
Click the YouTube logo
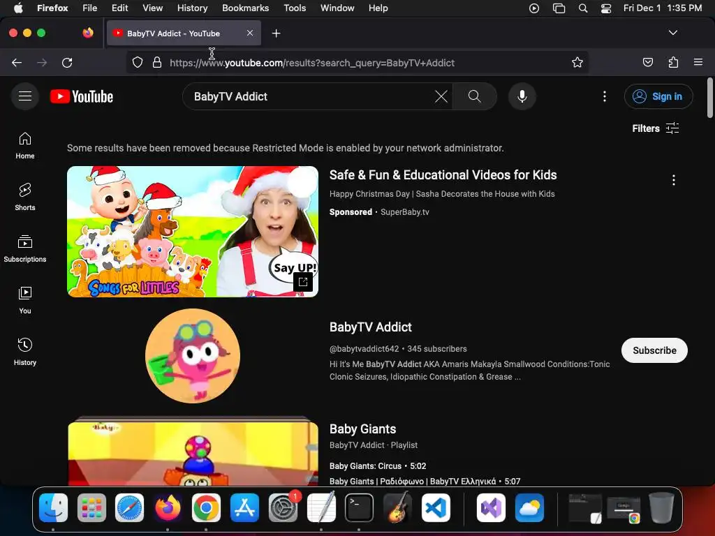tap(82, 96)
